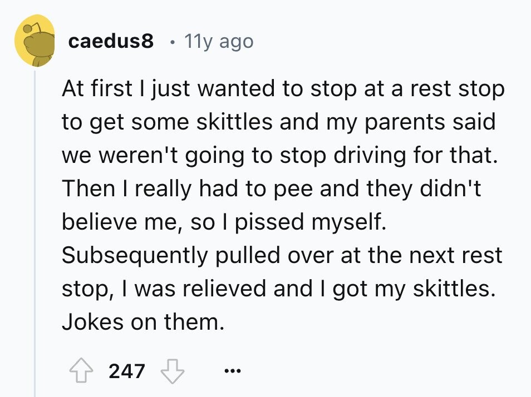Click the 247 vote count
Screen dimensions: 531x397
click(127, 371)
